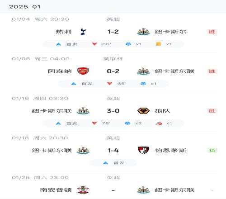Image resolution: width=226 pixels, height=199 pixels.
Task: Click the assist boot icon in Wolves match
Action: click(x=159, y=123)
